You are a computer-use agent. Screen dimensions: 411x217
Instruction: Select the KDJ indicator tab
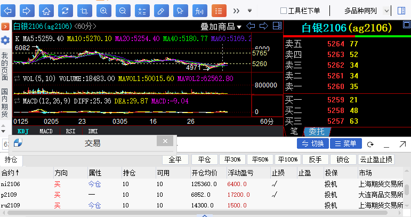(x=23, y=131)
